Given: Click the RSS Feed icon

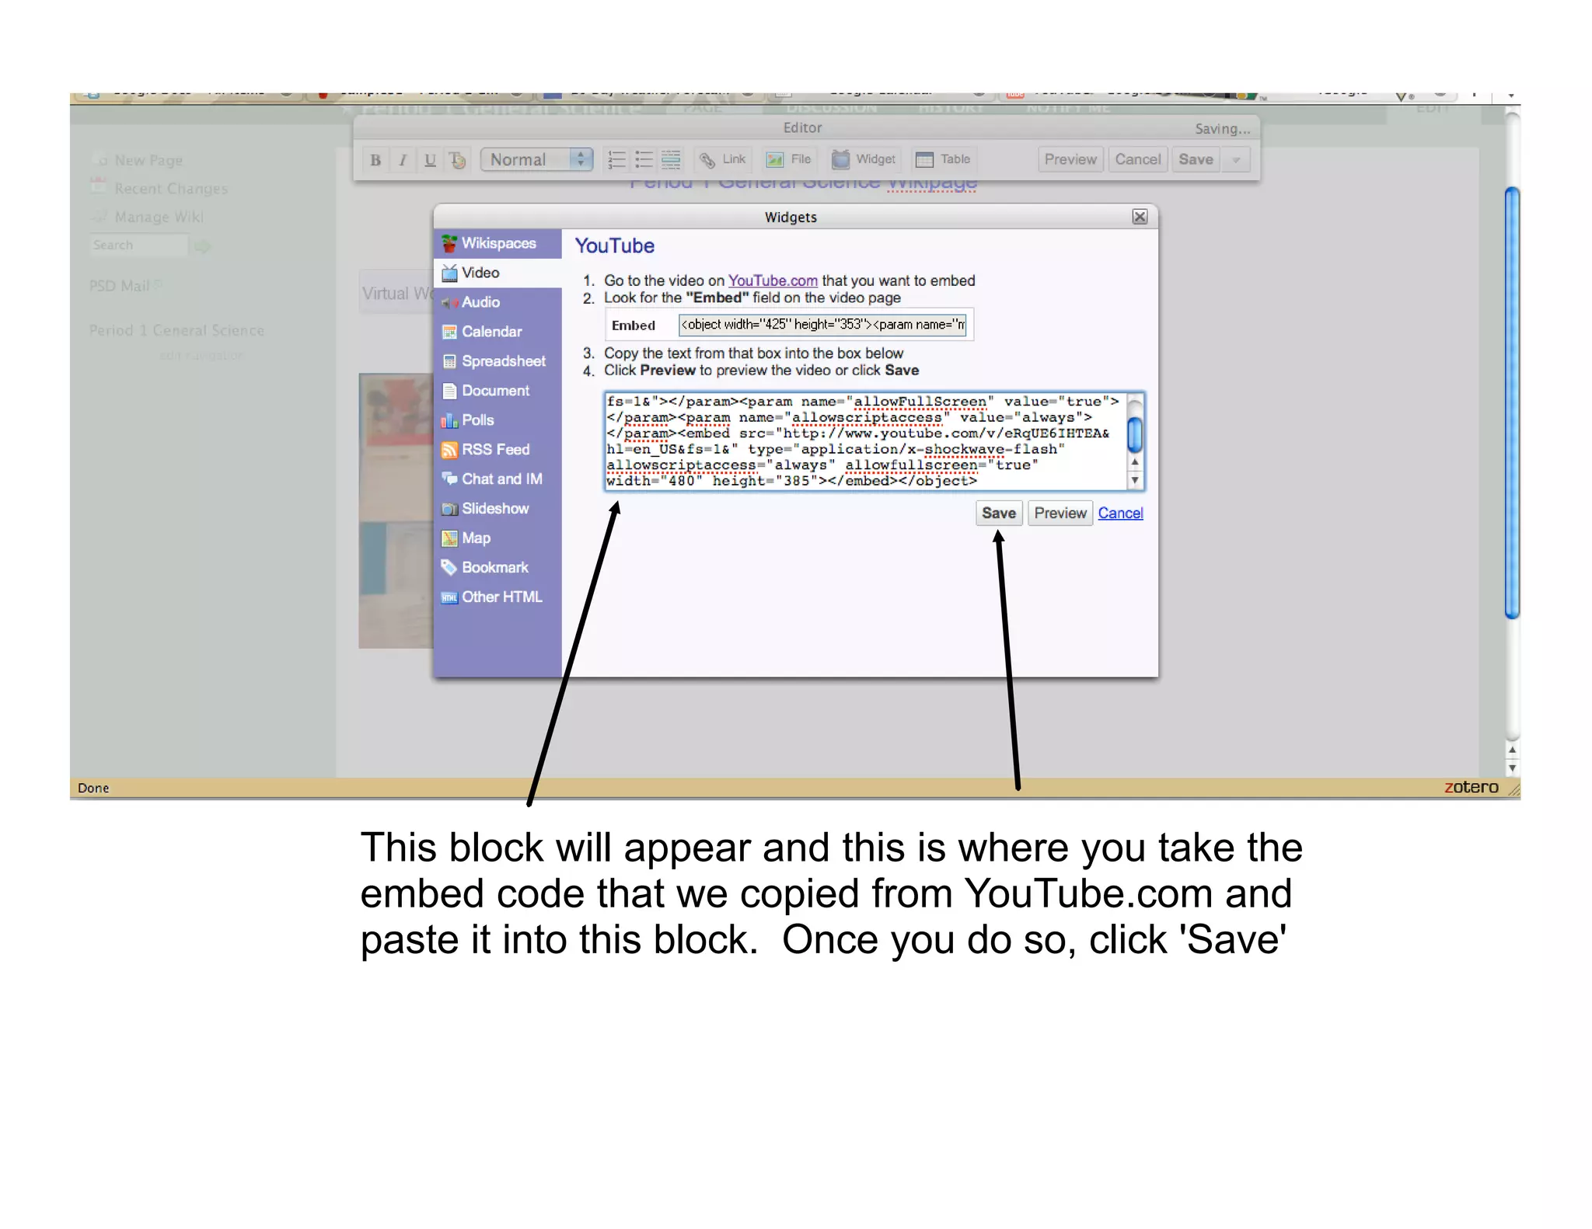Looking at the screenshot, I should click(x=449, y=450).
